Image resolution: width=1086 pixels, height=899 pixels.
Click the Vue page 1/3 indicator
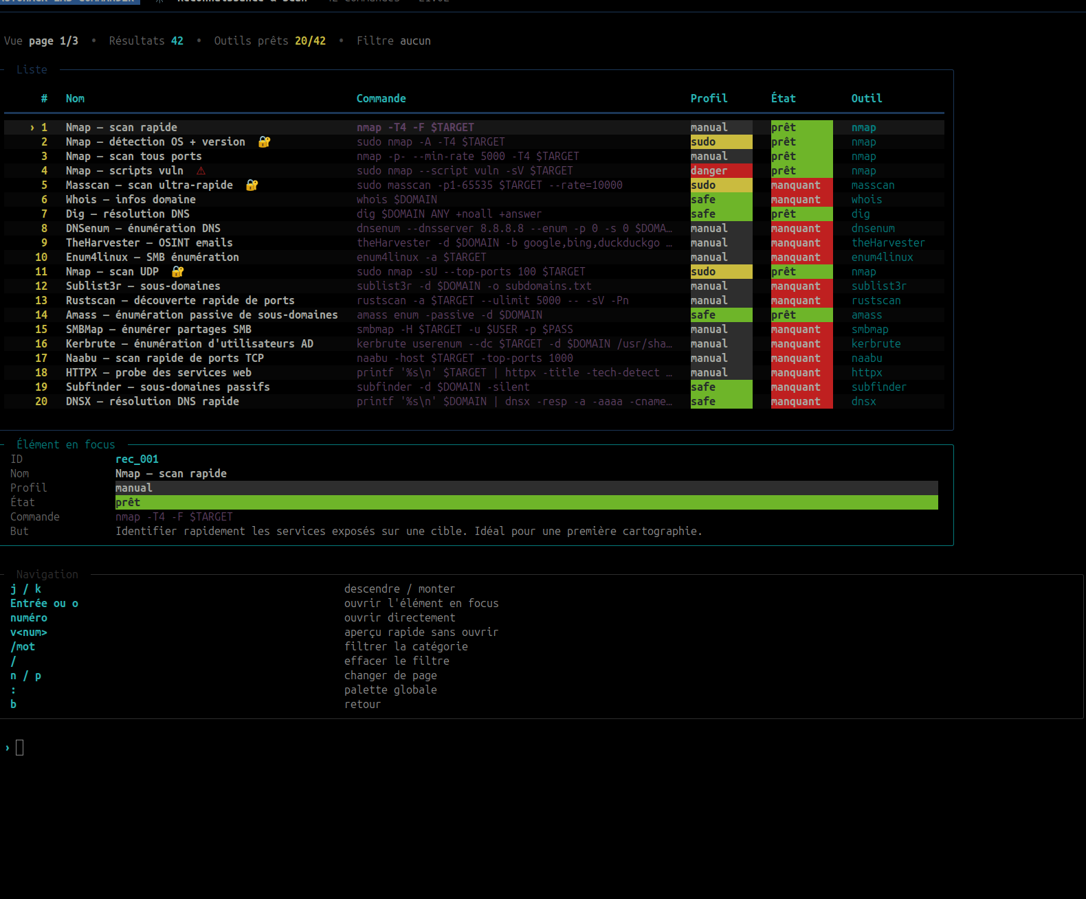(41, 41)
